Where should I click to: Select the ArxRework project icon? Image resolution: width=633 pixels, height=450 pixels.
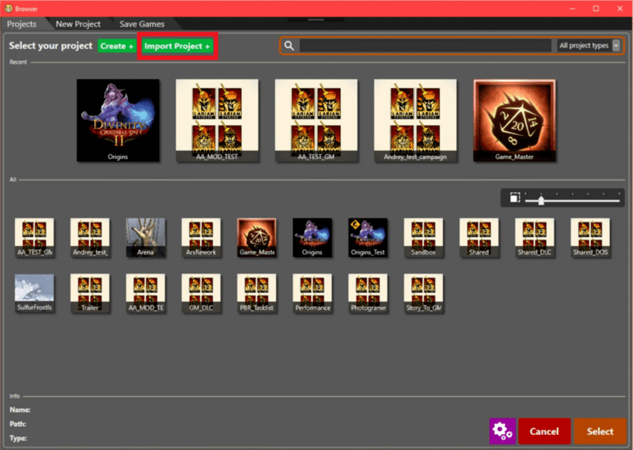pyautogui.click(x=201, y=238)
